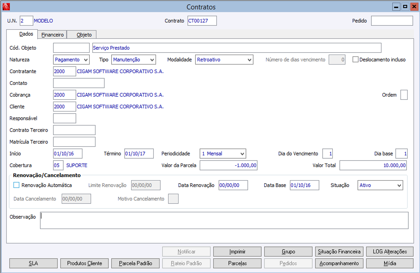
Task: Open the Situação Ativo dropdown
Action: point(399,185)
